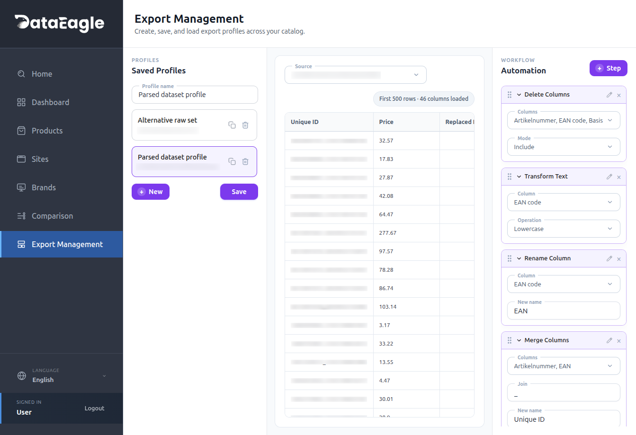Duplicate the Alternative raw set profile

pyautogui.click(x=232, y=125)
